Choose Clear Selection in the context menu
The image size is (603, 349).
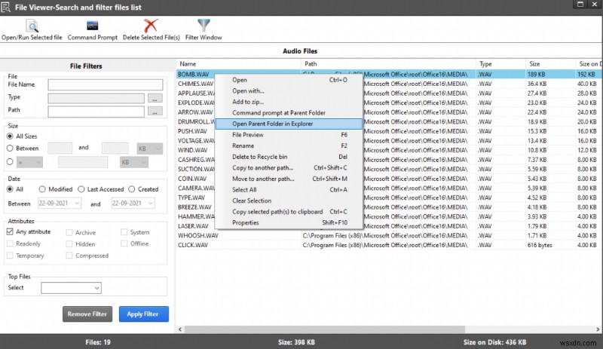tap(289, 201)
